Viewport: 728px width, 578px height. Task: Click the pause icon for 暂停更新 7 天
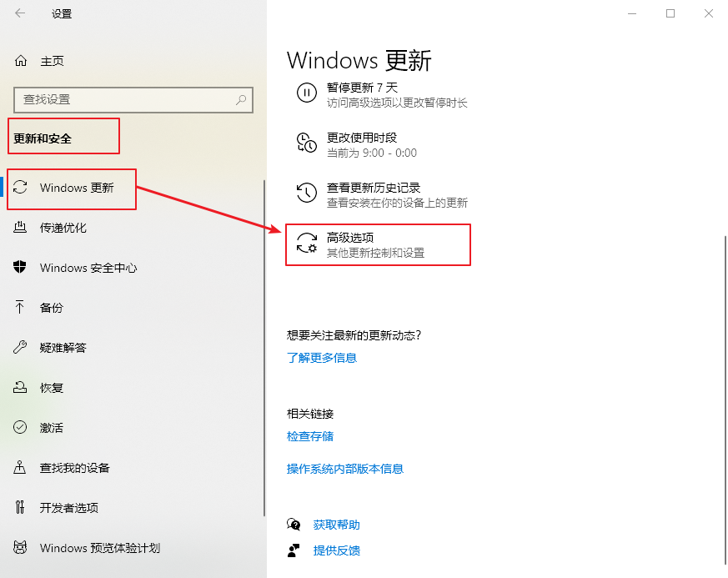coord(306,93)
